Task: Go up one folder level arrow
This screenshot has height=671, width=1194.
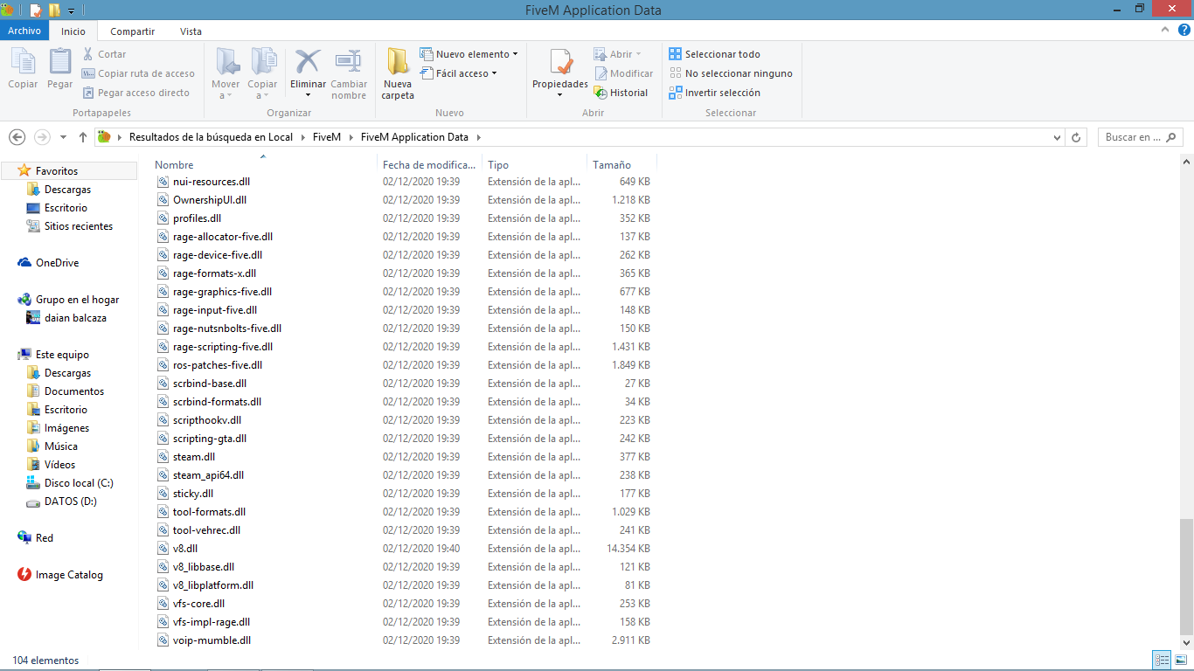Action: click(83, 137)
